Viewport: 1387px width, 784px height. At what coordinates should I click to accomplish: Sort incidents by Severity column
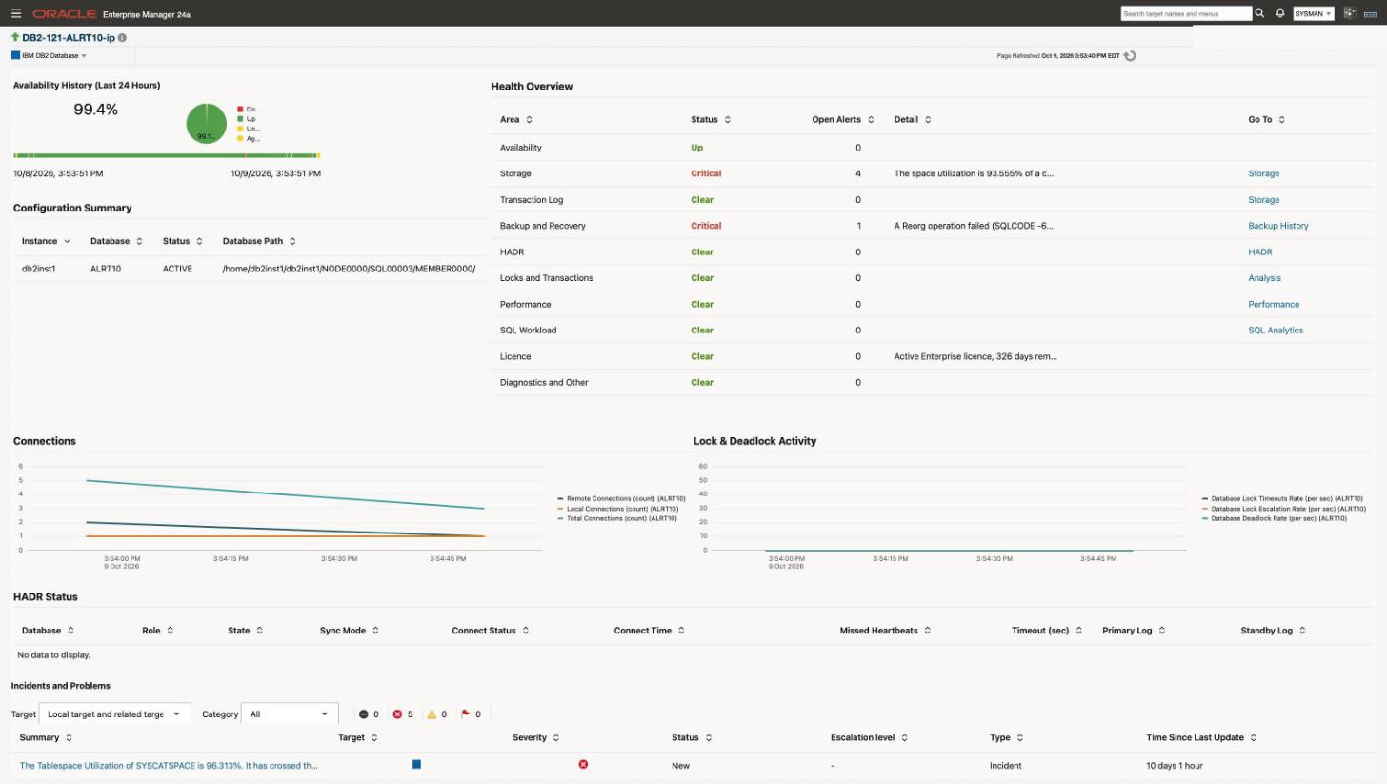coord(555,737)
